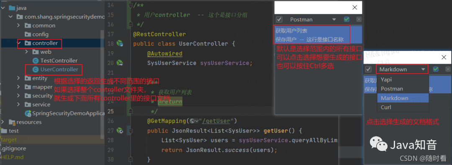Image resolution: width=452 pixels, height=165 pixels.
Task: Click the globe icon inside @GetMapping annotation
Action: point(193,121)
